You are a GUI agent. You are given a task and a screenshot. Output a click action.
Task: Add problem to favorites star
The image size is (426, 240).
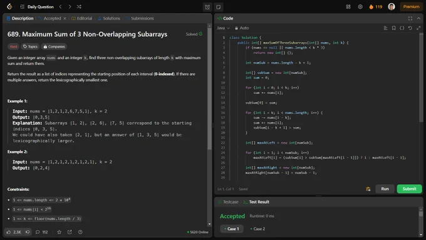[x=60, y=232]
